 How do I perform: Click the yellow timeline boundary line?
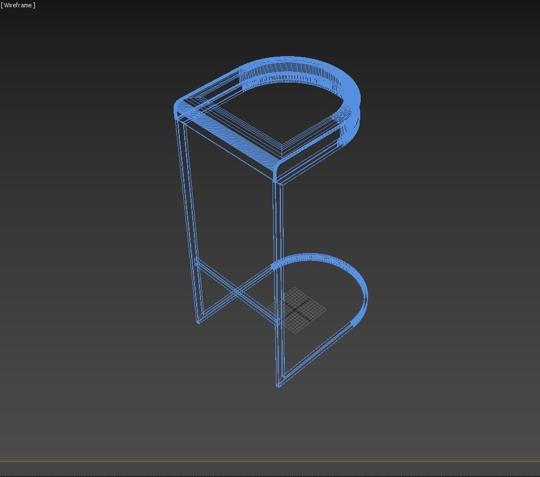coord(270,461)
